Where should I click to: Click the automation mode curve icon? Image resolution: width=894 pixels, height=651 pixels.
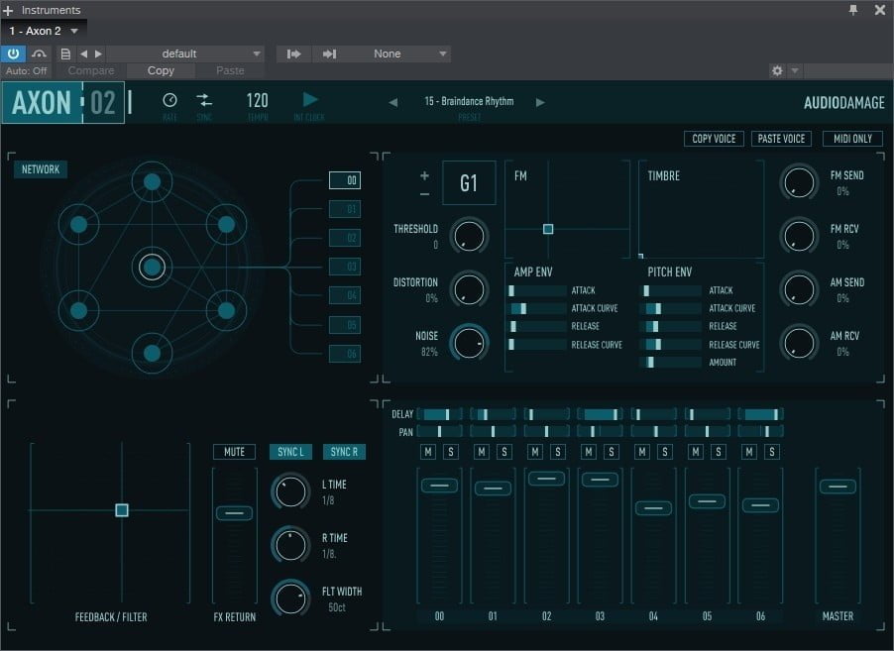click(x=39, y=54)
